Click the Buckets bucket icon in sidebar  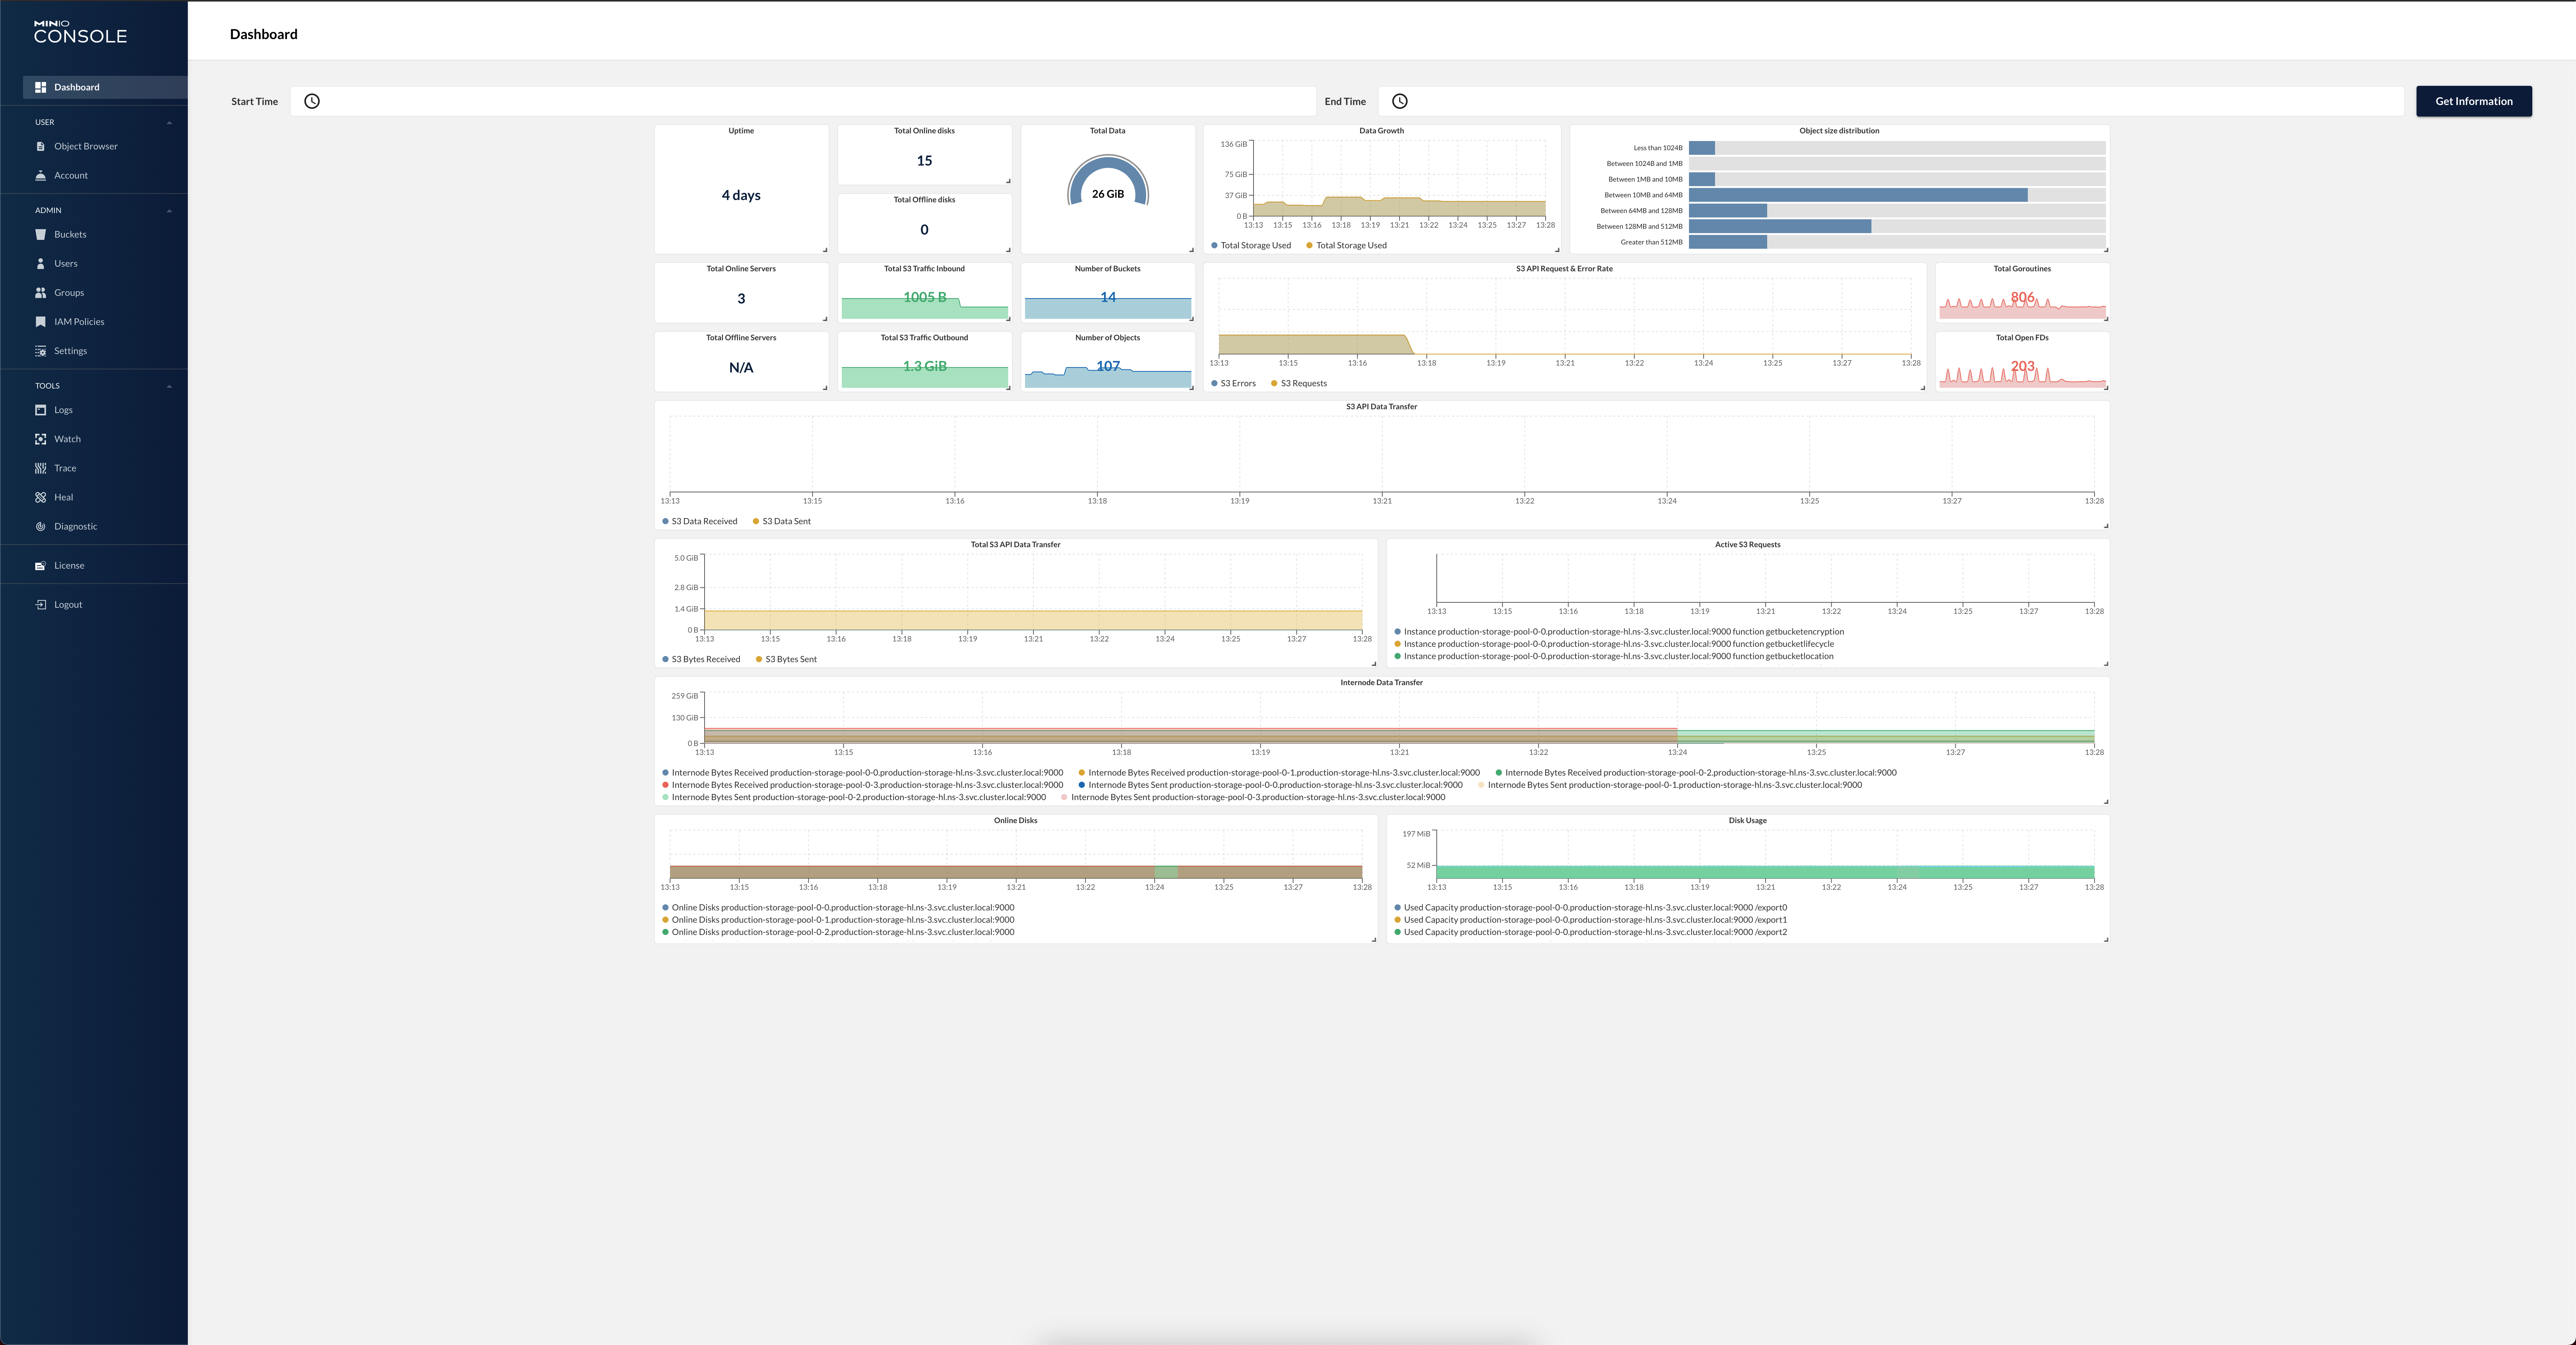[x=41, y=235]
